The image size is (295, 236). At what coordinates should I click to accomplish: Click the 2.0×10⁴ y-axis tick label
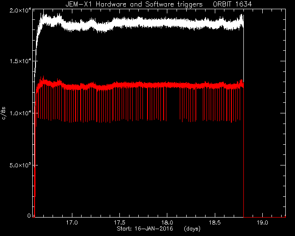[20, 11]
